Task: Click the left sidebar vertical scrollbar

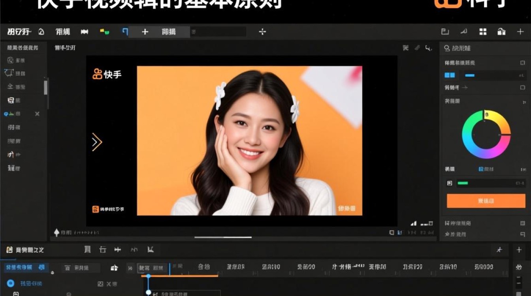Action: tap(46, 87)
